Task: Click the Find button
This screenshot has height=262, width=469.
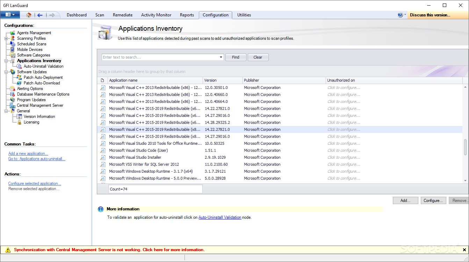Action: [236, 57]
